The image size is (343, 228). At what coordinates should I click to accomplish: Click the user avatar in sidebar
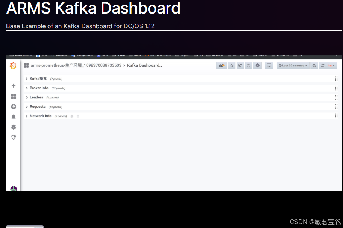[14, 189]
